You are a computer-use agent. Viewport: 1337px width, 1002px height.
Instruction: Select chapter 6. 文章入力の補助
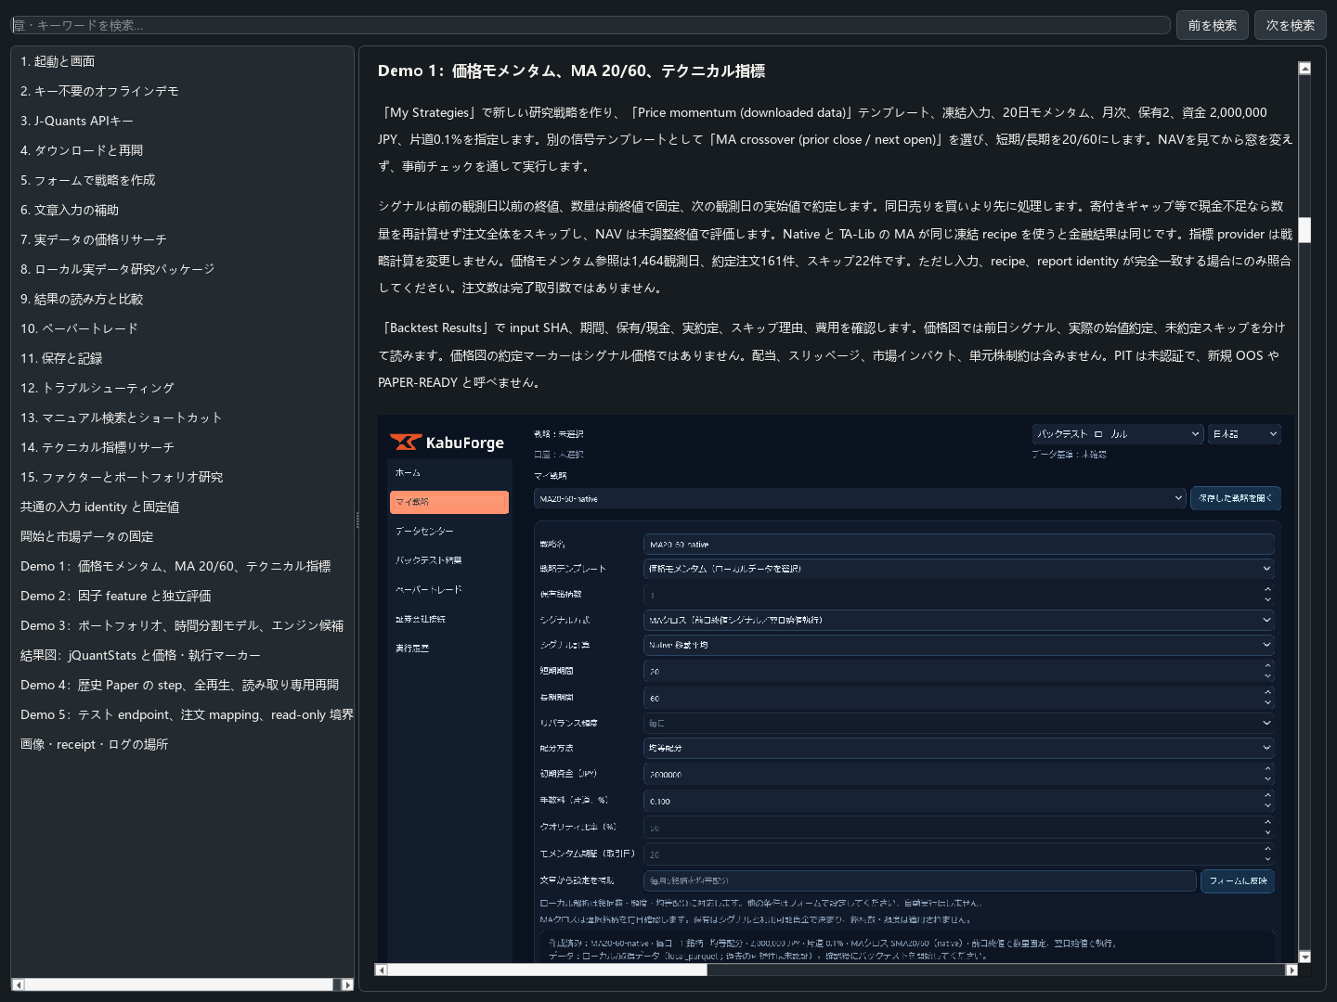coord(183,210)
